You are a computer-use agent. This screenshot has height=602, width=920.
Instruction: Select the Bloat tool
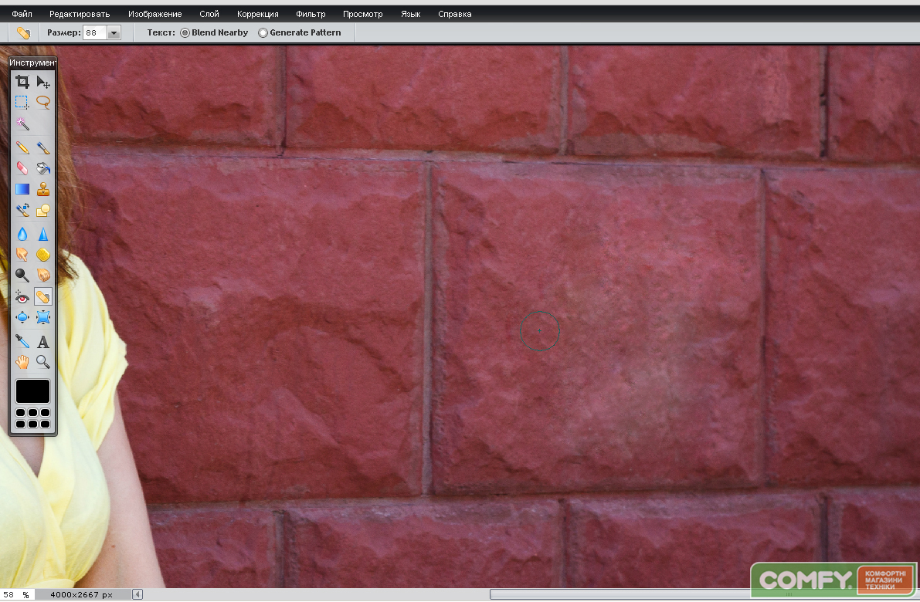tap(22, 317)
